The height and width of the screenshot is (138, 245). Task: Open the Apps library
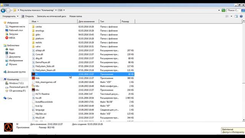coord(10,49)
